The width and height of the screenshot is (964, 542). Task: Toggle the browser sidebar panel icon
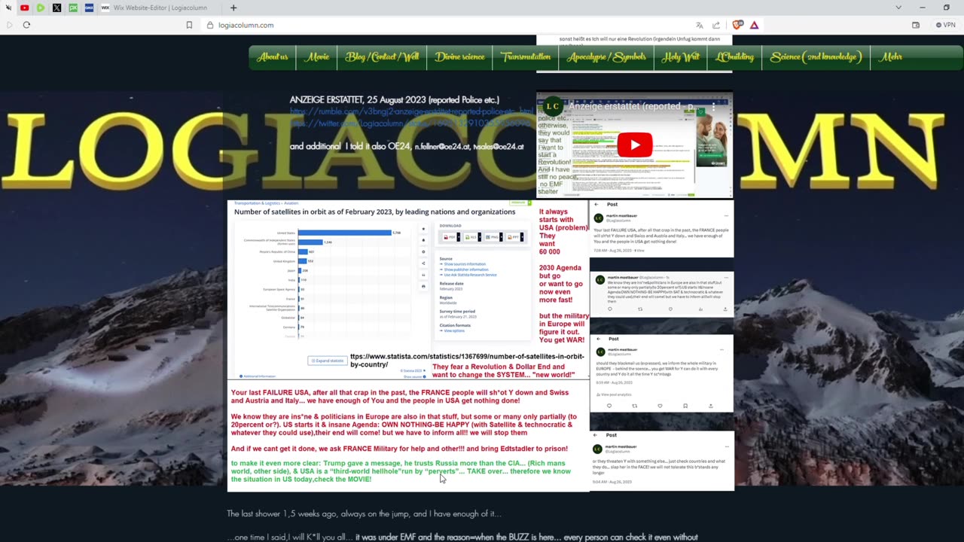916,25
